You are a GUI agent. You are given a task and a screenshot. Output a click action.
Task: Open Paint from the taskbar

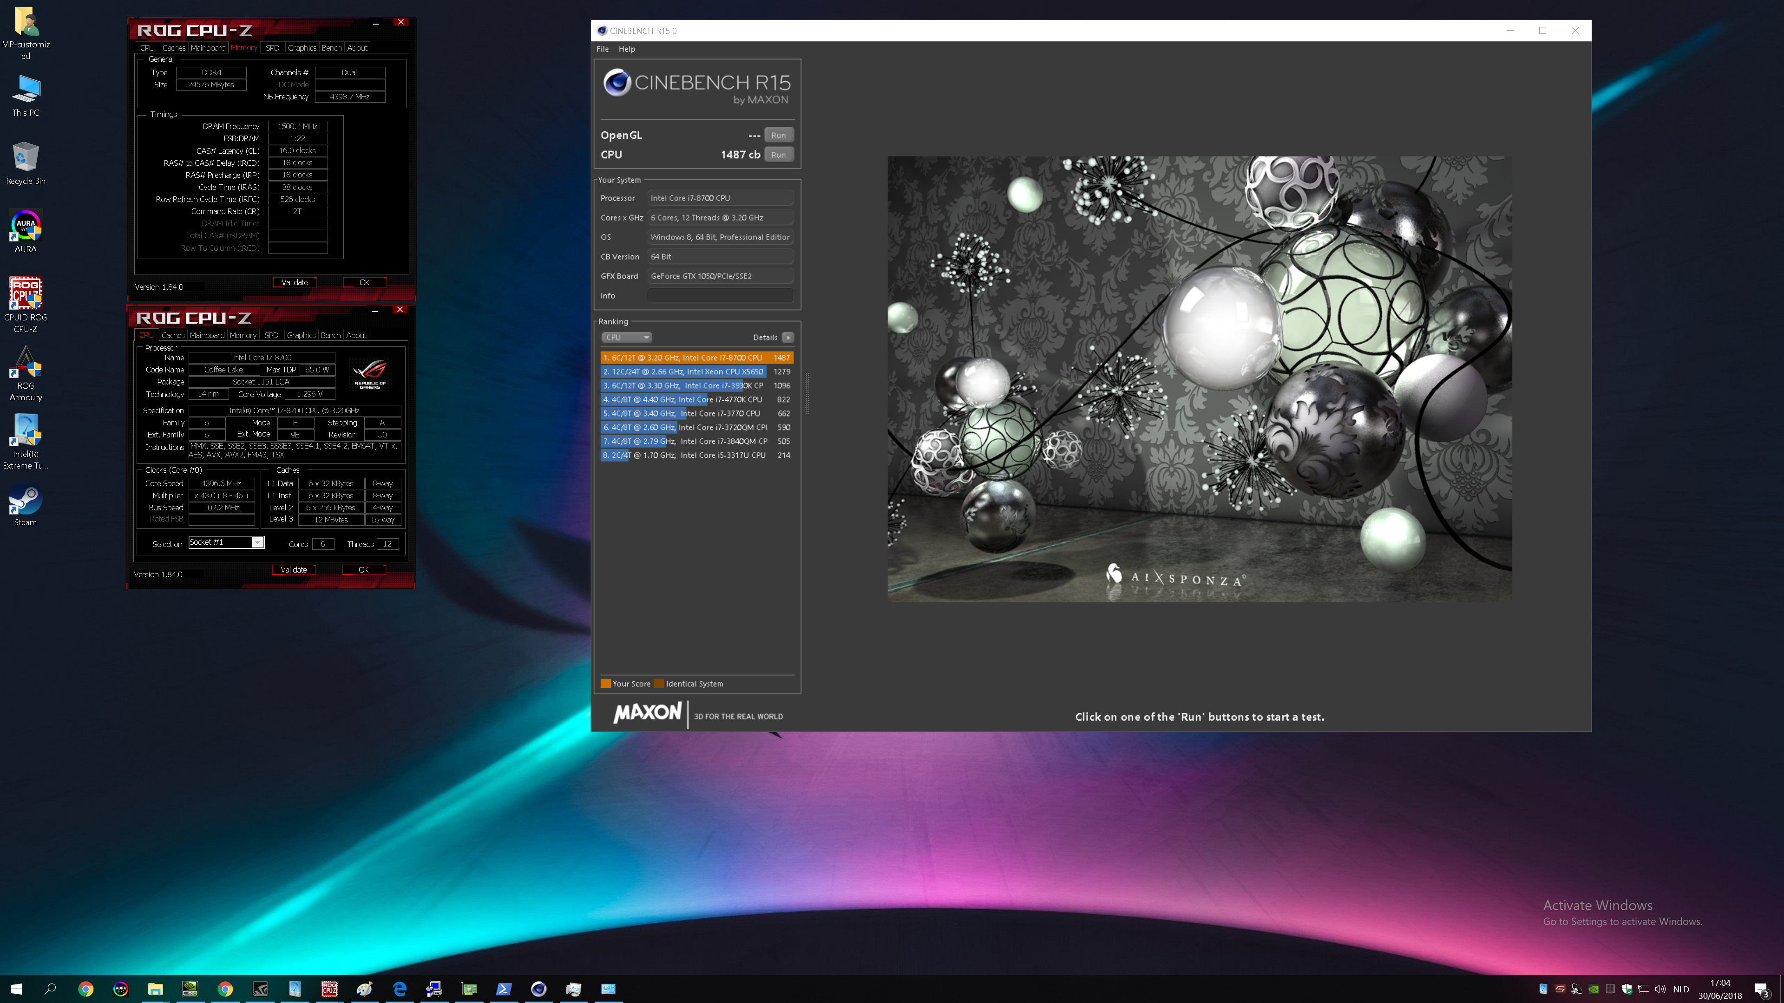364,989
